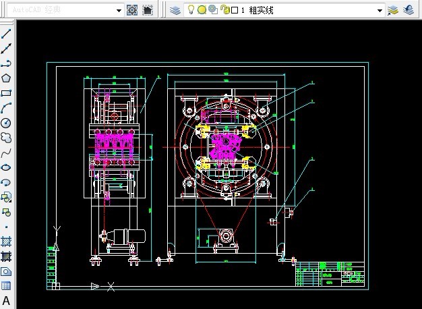Toggle the layer lock padlock
This screenshot has height=309, width=422.
tap(224, 10)
